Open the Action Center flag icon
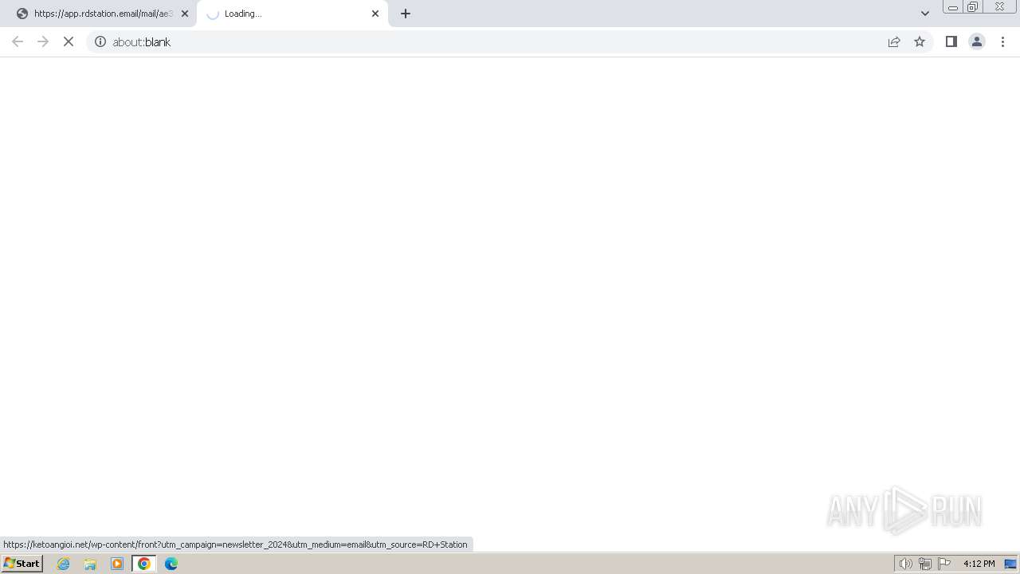This screenshot has height=574, width=1020. (x=944, y=564)
